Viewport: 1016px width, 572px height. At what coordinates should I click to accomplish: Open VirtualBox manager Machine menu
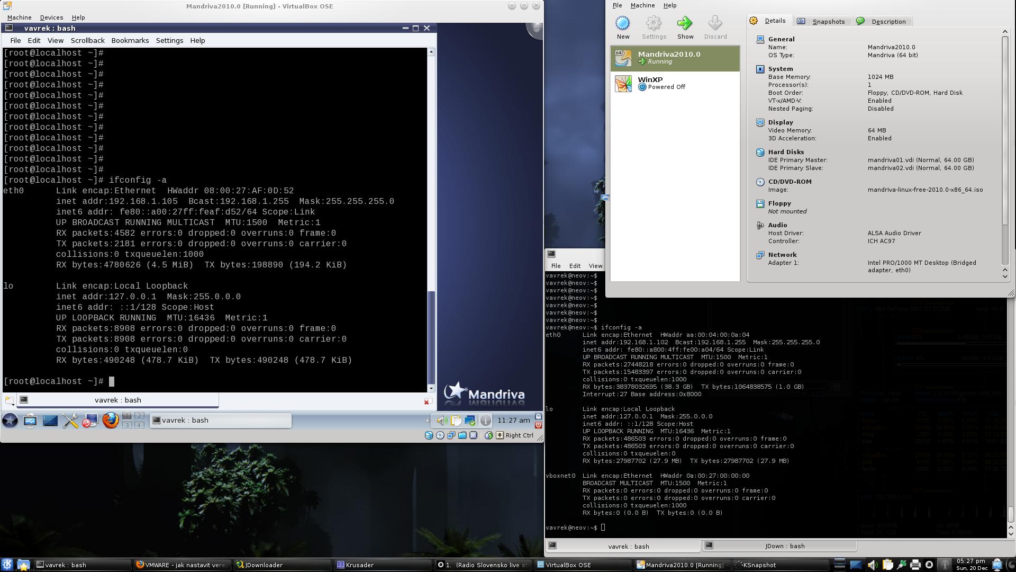[x=642, y=5]
